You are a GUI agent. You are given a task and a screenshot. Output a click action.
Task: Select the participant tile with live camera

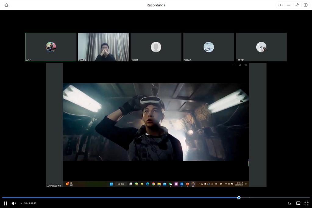[103, 47]
